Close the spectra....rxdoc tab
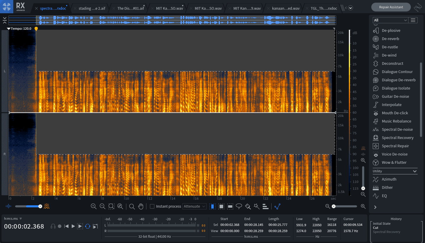Viewport: 425px width, 243px height. click(x=36, y=8)
